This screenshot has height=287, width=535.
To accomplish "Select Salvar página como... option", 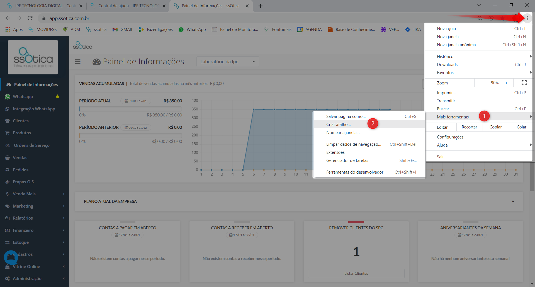I will click(369, 116).
